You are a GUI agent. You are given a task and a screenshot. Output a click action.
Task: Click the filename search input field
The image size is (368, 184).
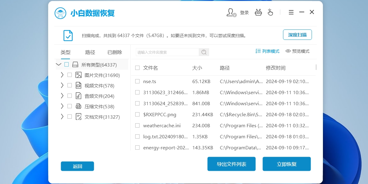coord(167,52)
